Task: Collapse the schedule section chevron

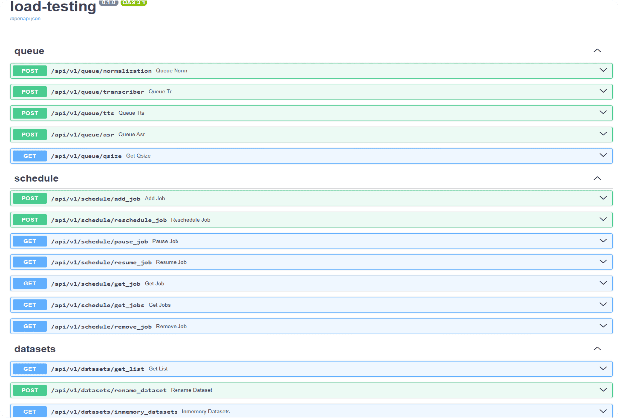Action: [x=597, y=178]
